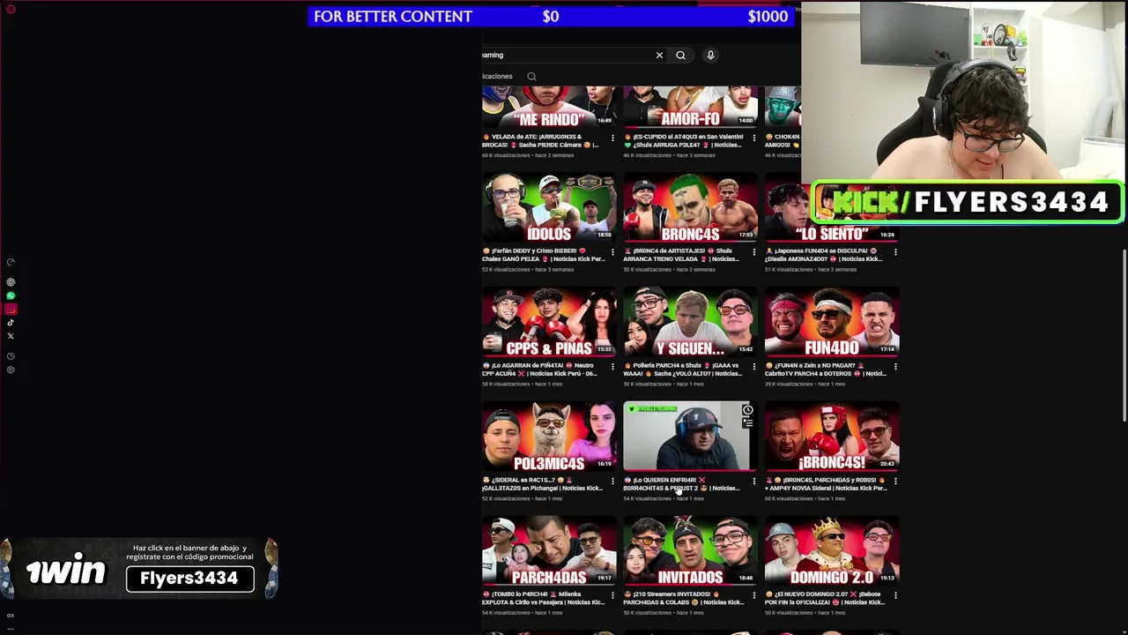
Task: Open X (Twitter) in the Opera sidebar
Action: click(x=11, y=336)
